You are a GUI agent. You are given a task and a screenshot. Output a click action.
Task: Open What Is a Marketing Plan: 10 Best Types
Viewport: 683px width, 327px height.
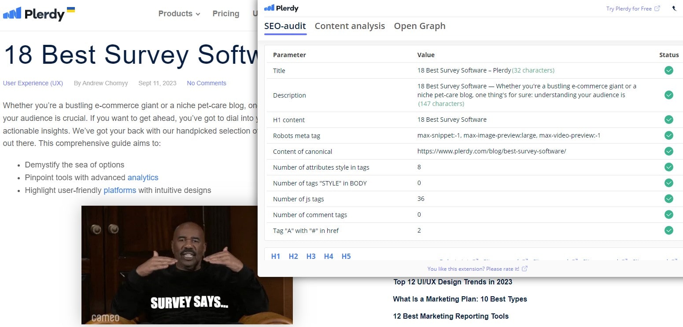460,299
